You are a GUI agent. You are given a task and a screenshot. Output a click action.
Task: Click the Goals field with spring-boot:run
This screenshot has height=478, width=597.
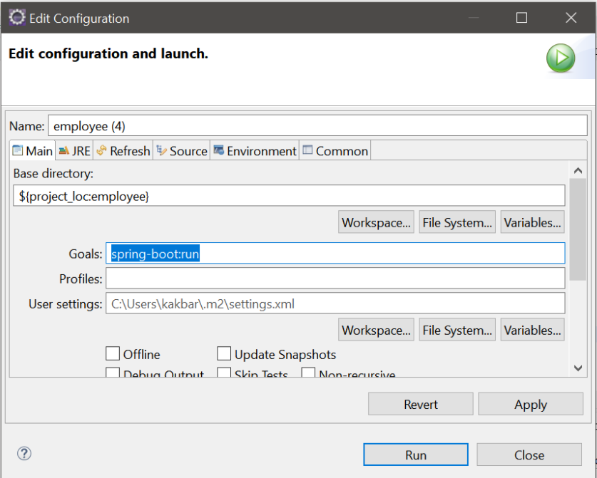point(335,254)
